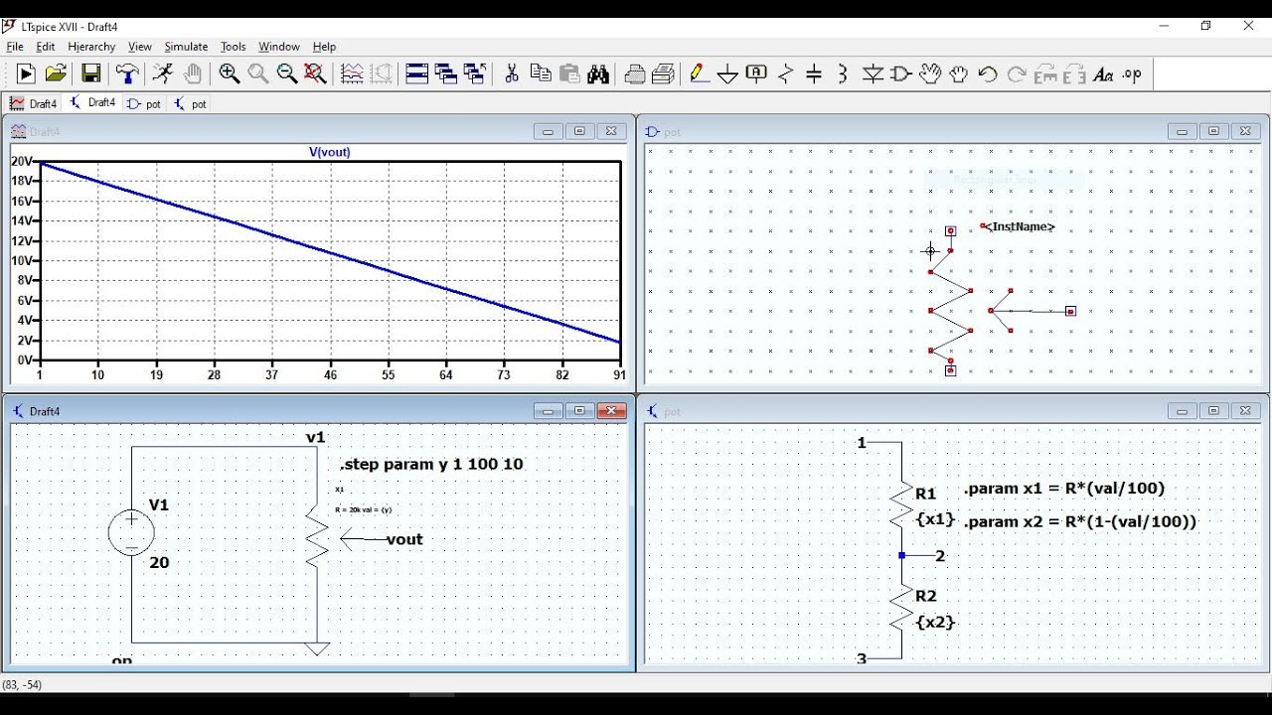
Task: Open Control Panel hammer icon
Action: [x=127, y=73]
